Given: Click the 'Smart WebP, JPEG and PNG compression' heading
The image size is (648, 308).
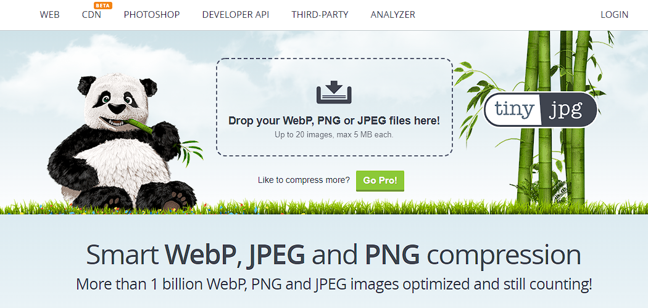Looking at the screenshot, I should (333, 255).
